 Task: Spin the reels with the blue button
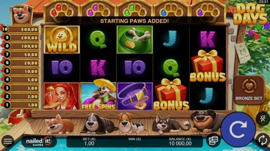[x=238, y=129]
